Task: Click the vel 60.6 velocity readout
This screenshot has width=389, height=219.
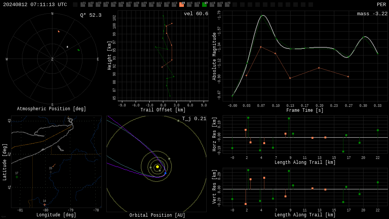Action: pos(196,14)
